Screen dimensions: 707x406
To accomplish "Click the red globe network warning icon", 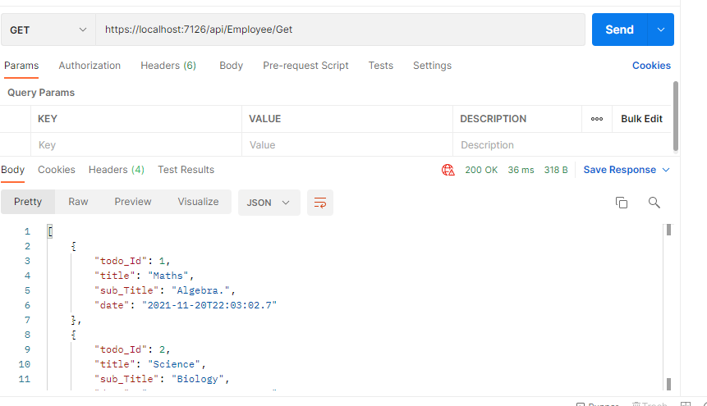I will (x=448, y=170).
